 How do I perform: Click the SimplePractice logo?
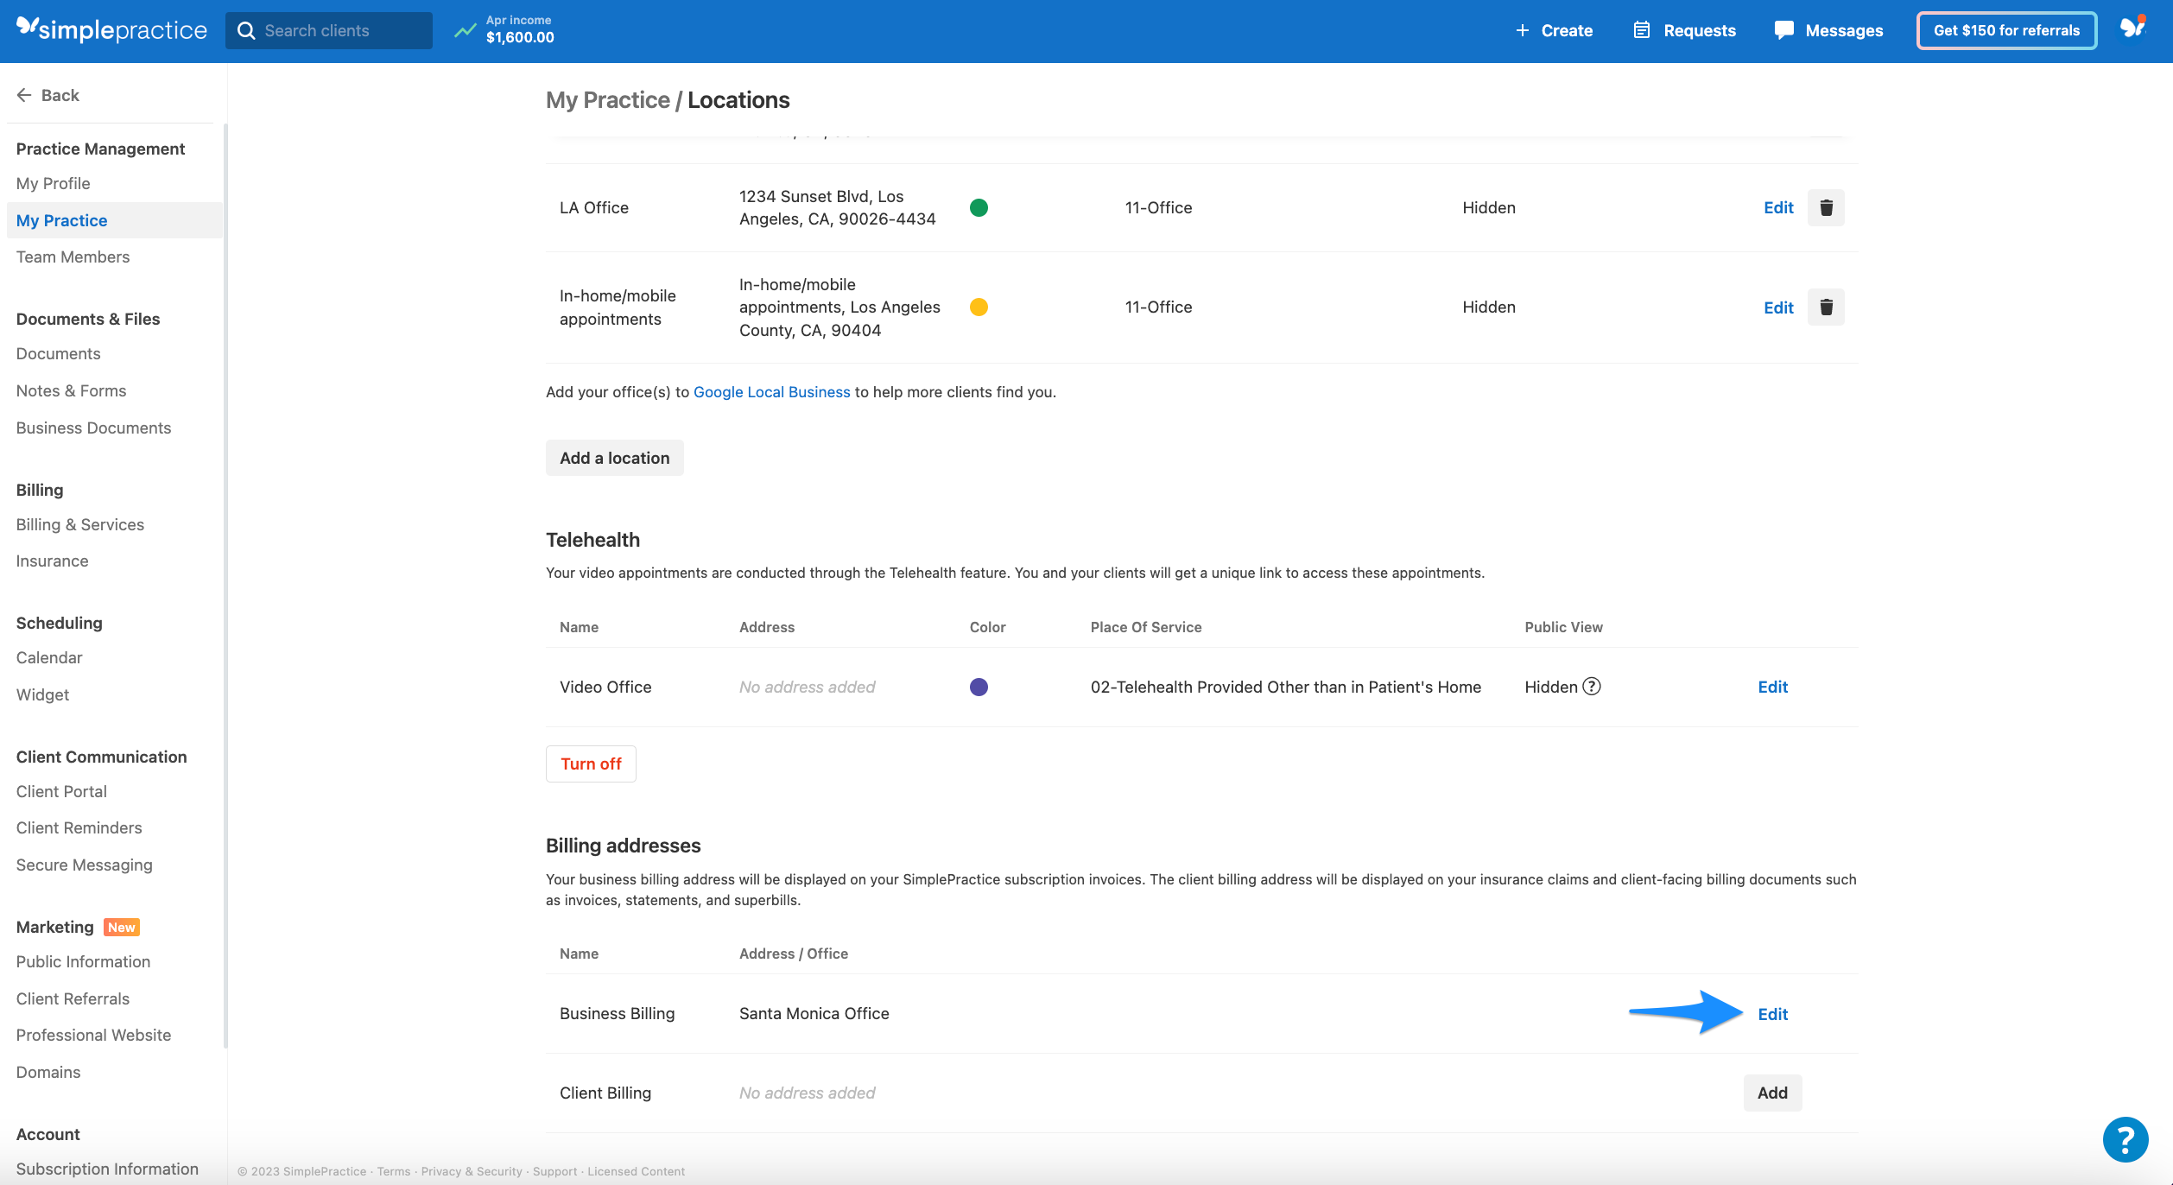point(112,30)
